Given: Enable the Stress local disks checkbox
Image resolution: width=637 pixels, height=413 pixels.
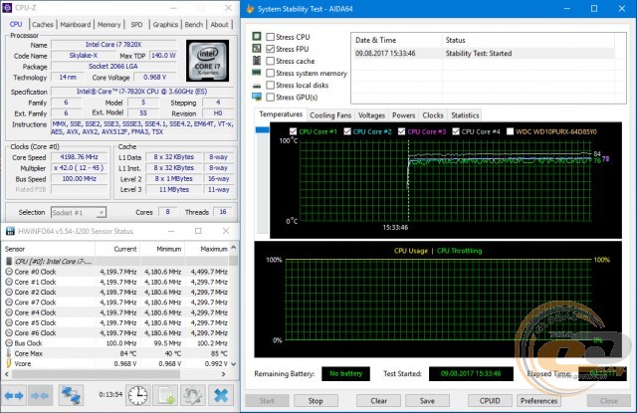Looking at the screenshot, I should point(270,85).
